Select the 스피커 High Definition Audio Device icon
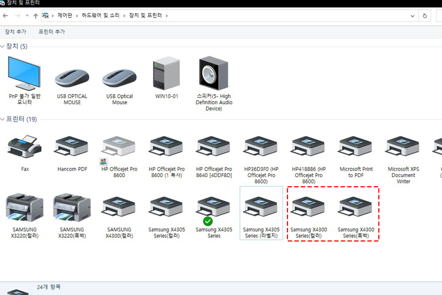This screenshot has height=295, width=442. click(x=214, y=74)
